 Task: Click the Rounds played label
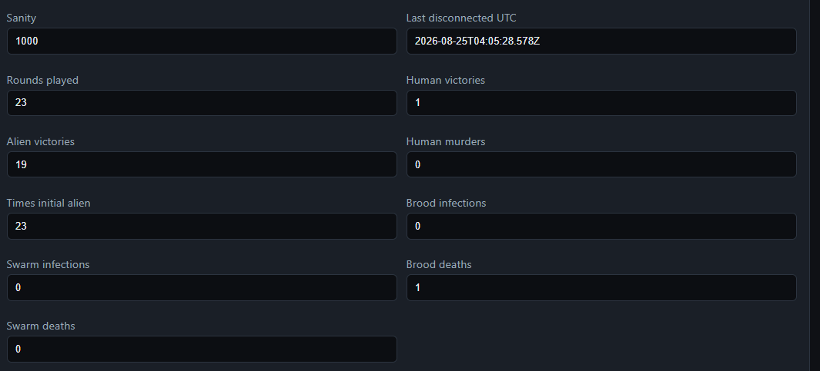pyautogui.click(x=42, y=80)
